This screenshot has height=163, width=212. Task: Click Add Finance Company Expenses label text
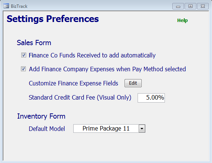tap(107, 69)
